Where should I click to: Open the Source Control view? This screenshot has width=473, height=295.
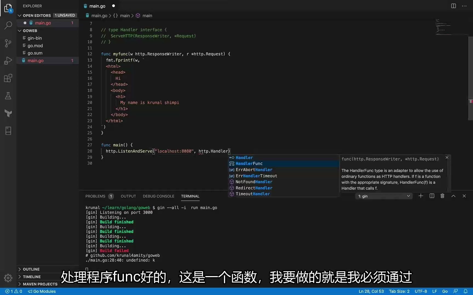click(x=8, y=43)
